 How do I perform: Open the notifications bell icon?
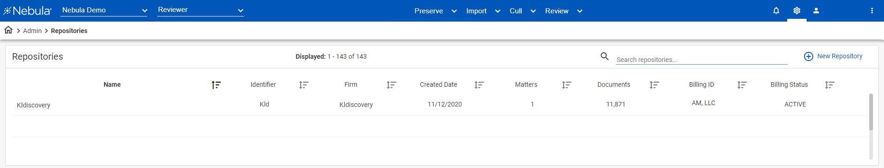(x=776, y=11)
